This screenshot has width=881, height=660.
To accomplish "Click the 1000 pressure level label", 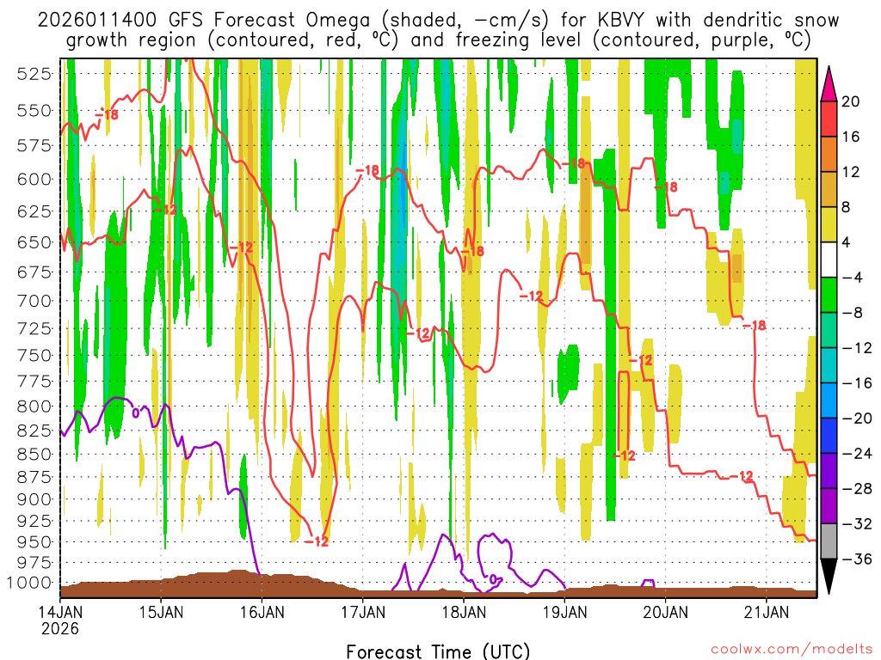I will [x=30, y=584].
